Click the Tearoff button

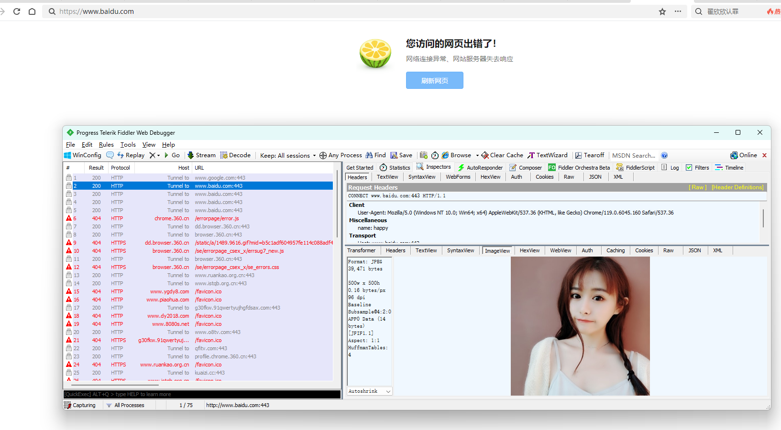[x=590, y=155]
